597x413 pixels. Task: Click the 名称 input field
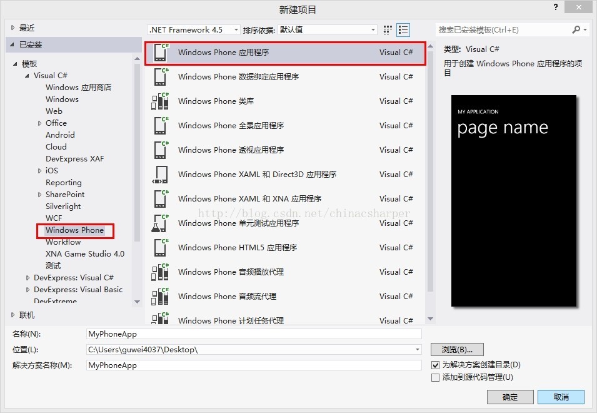click(x=254, y=334)
